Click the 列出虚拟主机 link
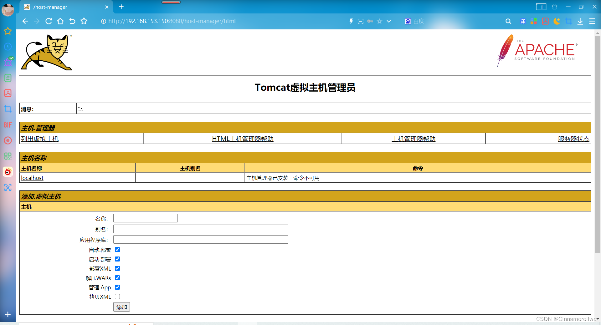The width and height of the screenshot is (601, 325). pos(39,139)
